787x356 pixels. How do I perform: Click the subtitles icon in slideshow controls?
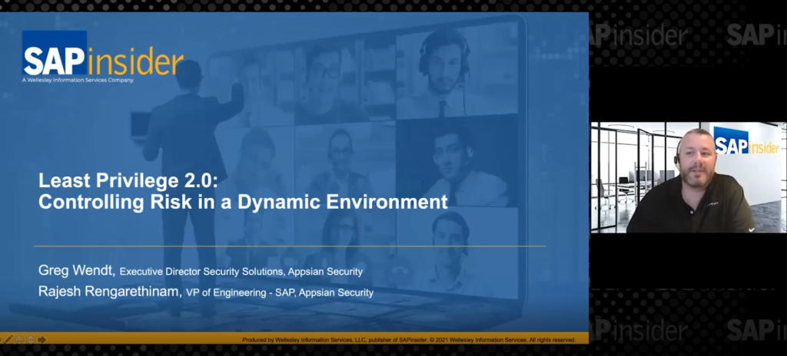click(20, 339)
